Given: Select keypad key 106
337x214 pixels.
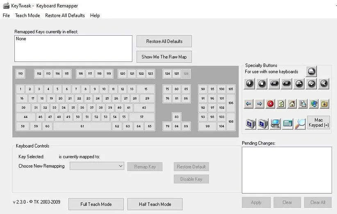Looking at the screenshot, I should click(231, 103).
